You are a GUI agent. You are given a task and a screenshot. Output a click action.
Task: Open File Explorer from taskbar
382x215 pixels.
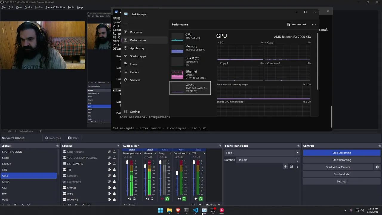(169, 210)
